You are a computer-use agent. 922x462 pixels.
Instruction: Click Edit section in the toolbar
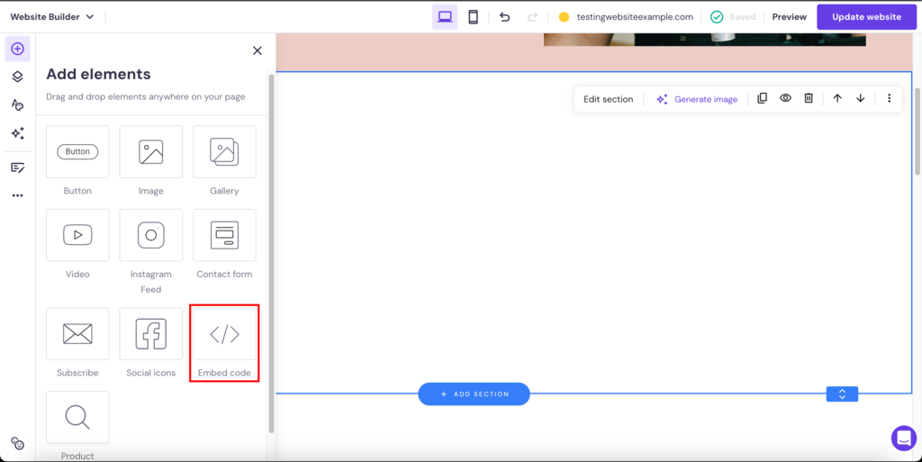608,99
